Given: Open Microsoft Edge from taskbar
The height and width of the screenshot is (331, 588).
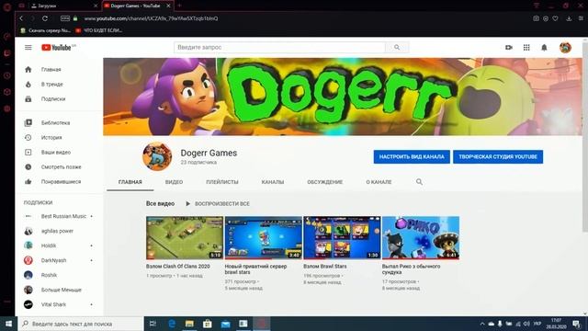Looking at the screenshot, I should coord(172,324).
